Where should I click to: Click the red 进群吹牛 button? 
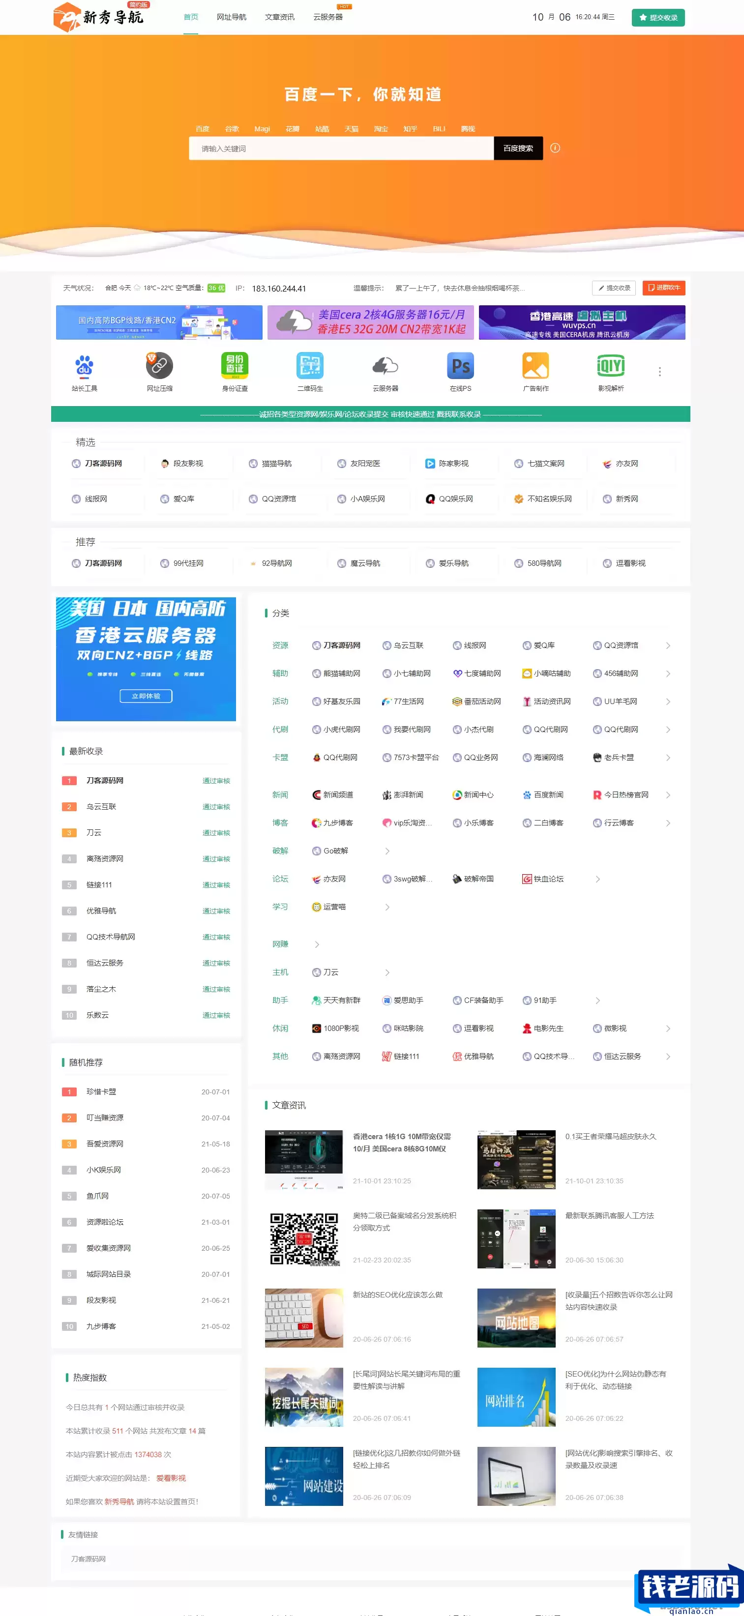click(664, 288)
